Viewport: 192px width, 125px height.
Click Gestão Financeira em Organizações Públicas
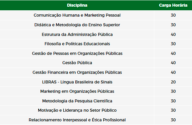click(77, 72)
